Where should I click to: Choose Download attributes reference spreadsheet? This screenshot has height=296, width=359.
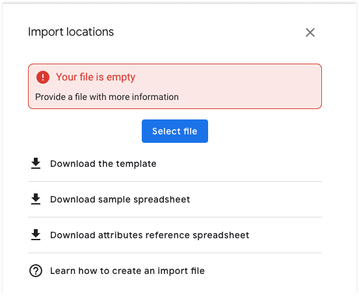click(x=150, y=235)
